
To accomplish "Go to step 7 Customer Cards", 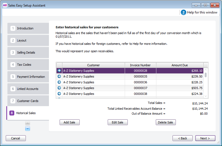I will tap(28, 101).
